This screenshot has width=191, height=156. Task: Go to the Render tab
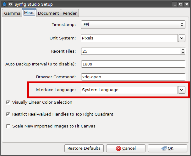point(70,13)
